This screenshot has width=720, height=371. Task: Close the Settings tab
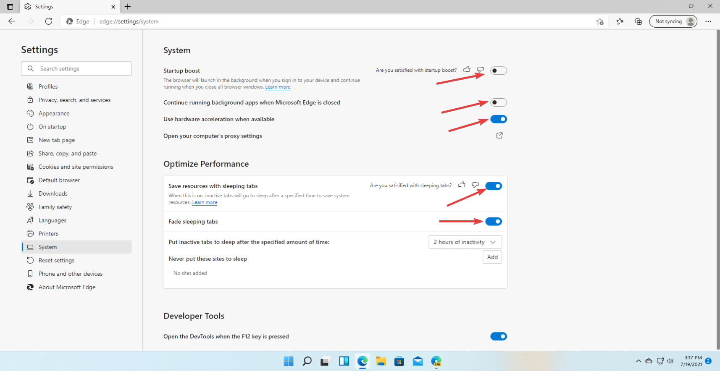click(113, 7)
